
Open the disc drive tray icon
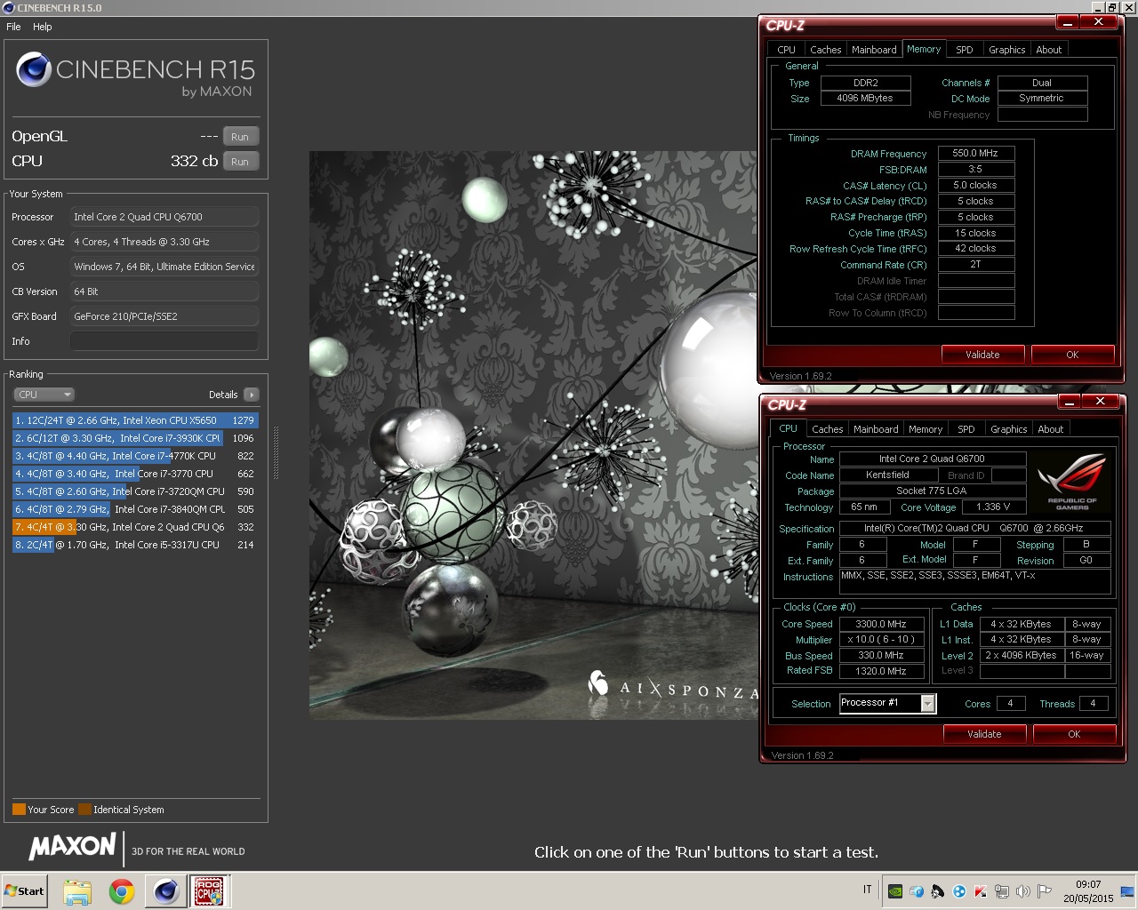[x=917, y=891]
